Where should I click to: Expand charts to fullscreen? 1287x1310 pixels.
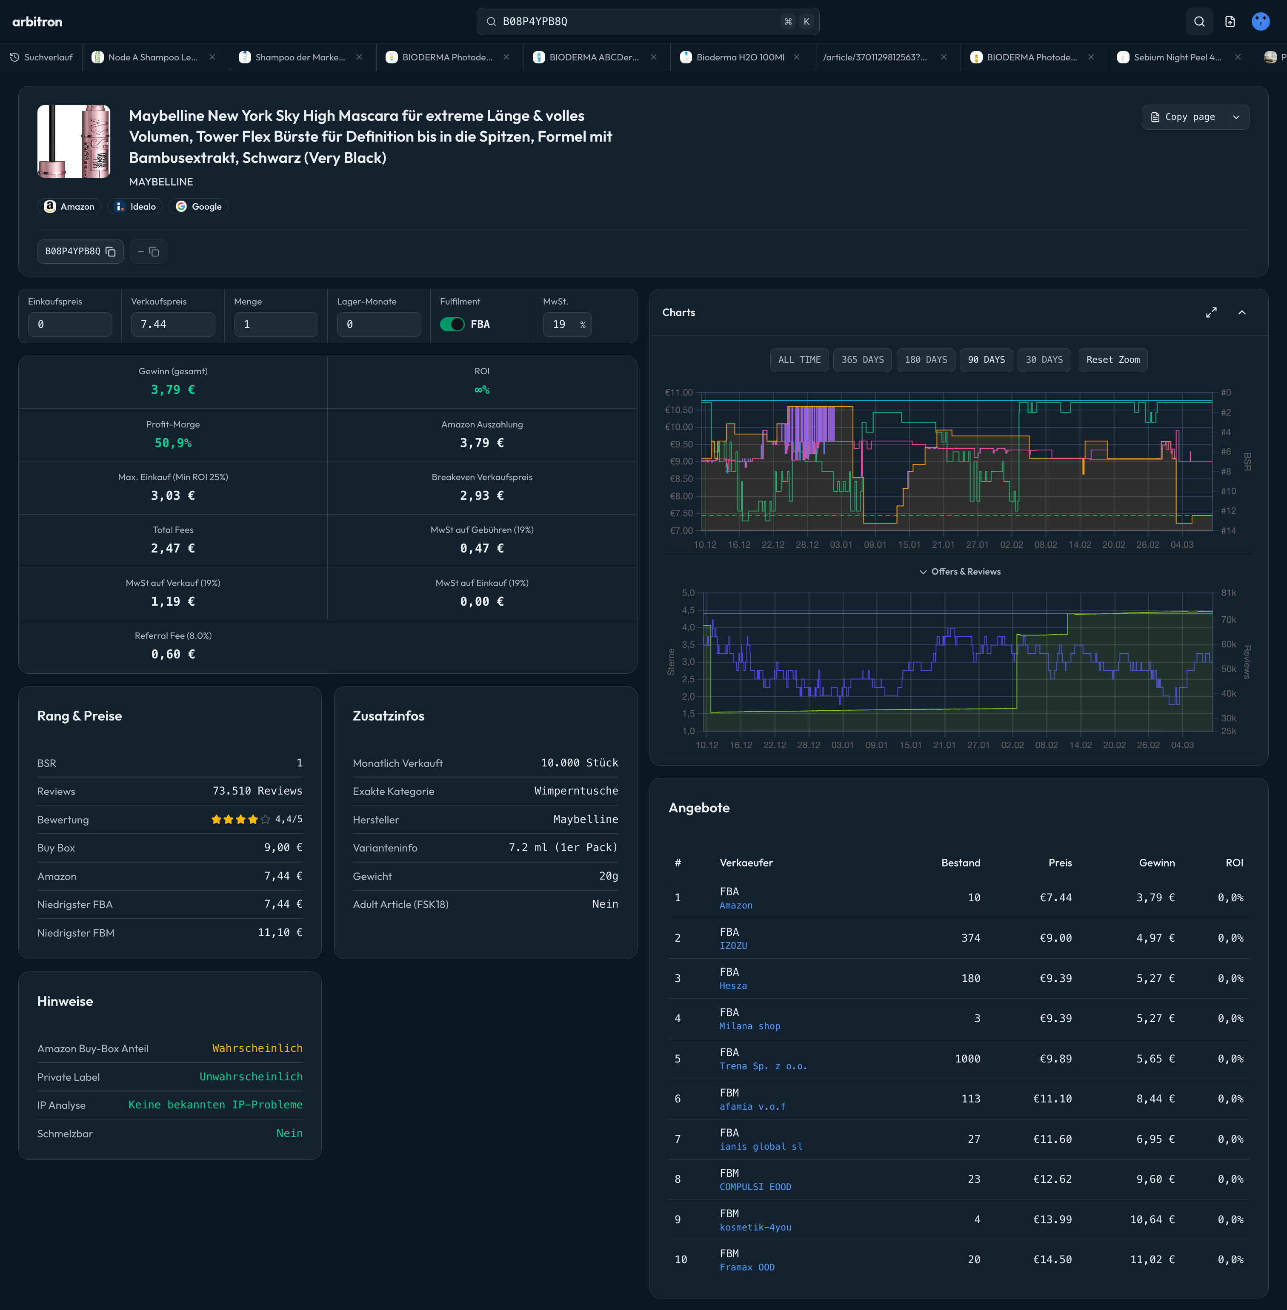1211,312
